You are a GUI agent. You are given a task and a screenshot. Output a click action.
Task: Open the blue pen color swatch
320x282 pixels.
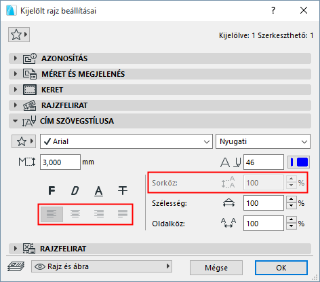click(298, 162)
